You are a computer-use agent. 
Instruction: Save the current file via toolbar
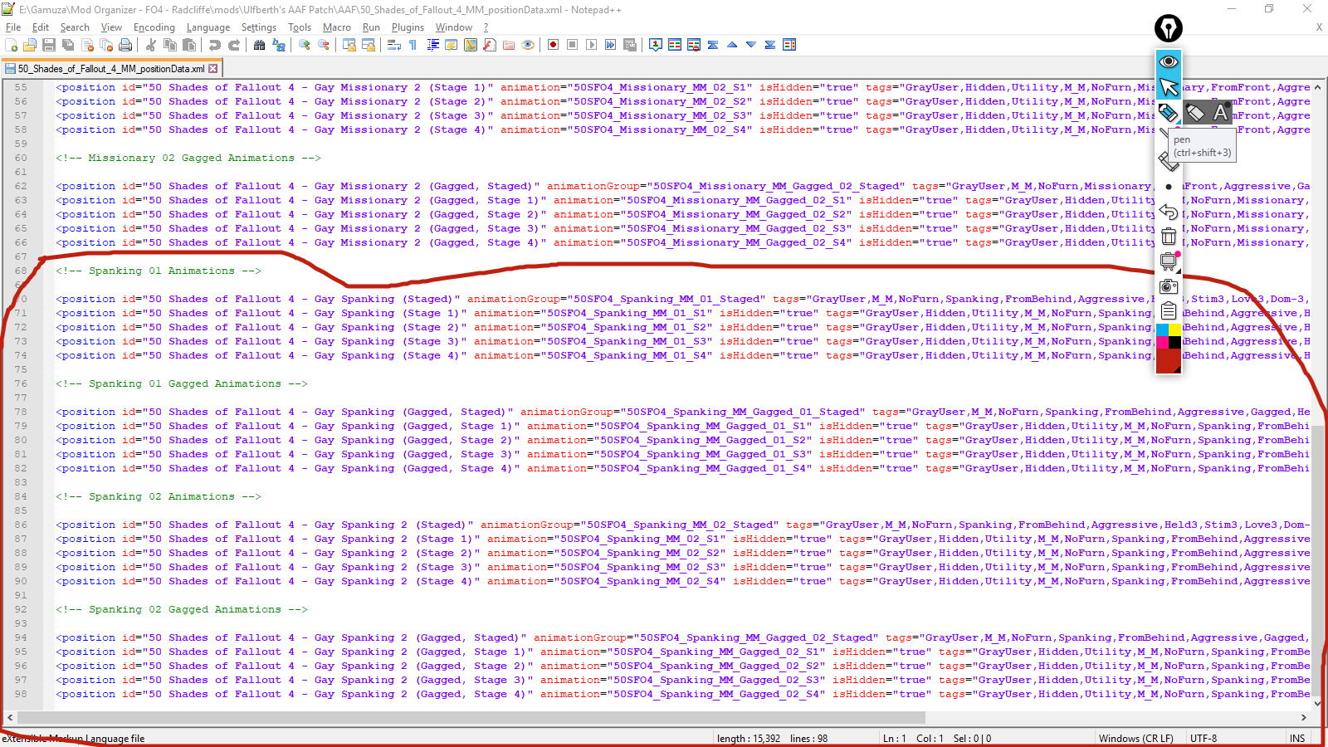[x=49, y=45]
